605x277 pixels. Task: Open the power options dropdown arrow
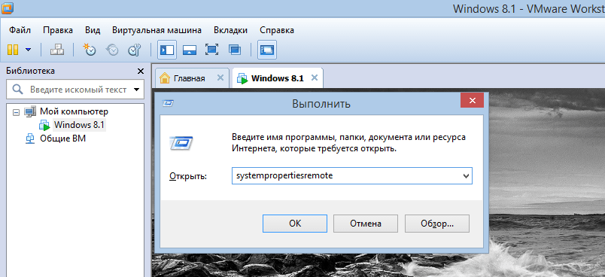[x=28, y=50]
